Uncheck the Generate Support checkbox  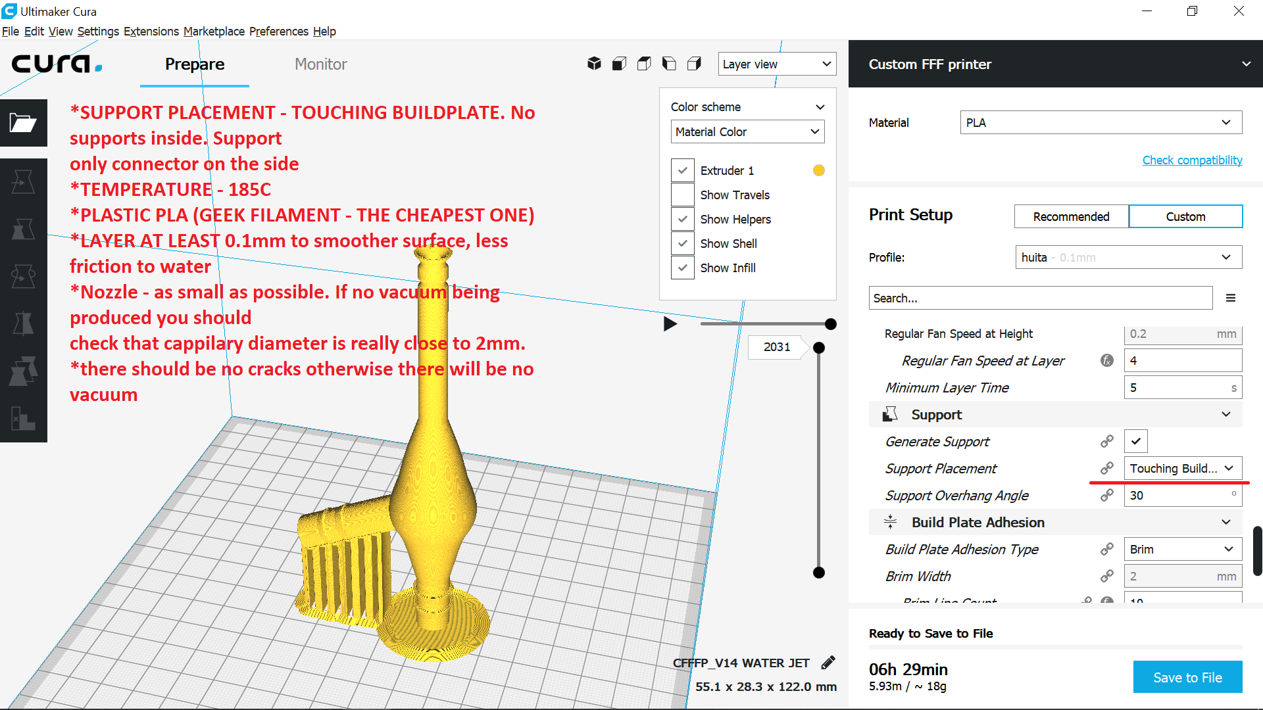click(1136, 441)
